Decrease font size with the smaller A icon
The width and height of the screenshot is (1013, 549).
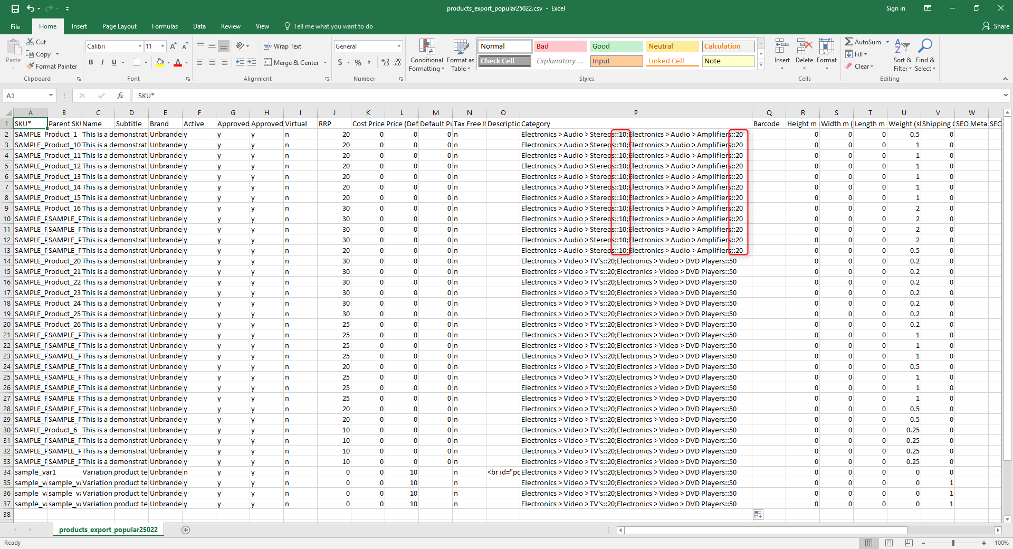tap(185, 46)
